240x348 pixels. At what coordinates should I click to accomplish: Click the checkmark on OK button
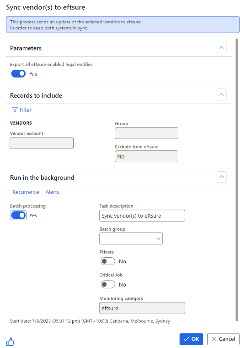187,339
